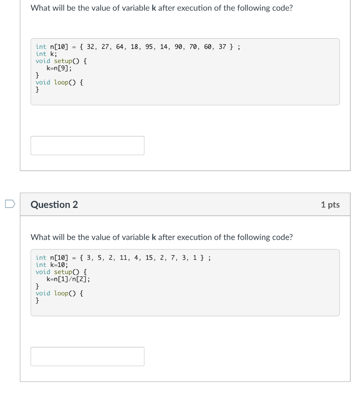Click the answer box under the first code
The width and height of the screenshot is (362, 401).
coord(87,146)
